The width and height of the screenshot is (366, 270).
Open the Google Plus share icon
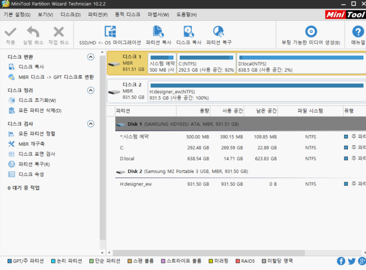pos(362,261)
